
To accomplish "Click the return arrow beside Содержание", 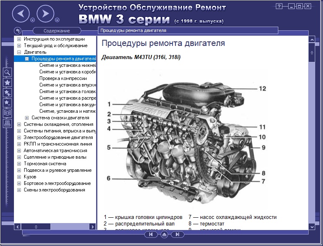I will [18, 31].
